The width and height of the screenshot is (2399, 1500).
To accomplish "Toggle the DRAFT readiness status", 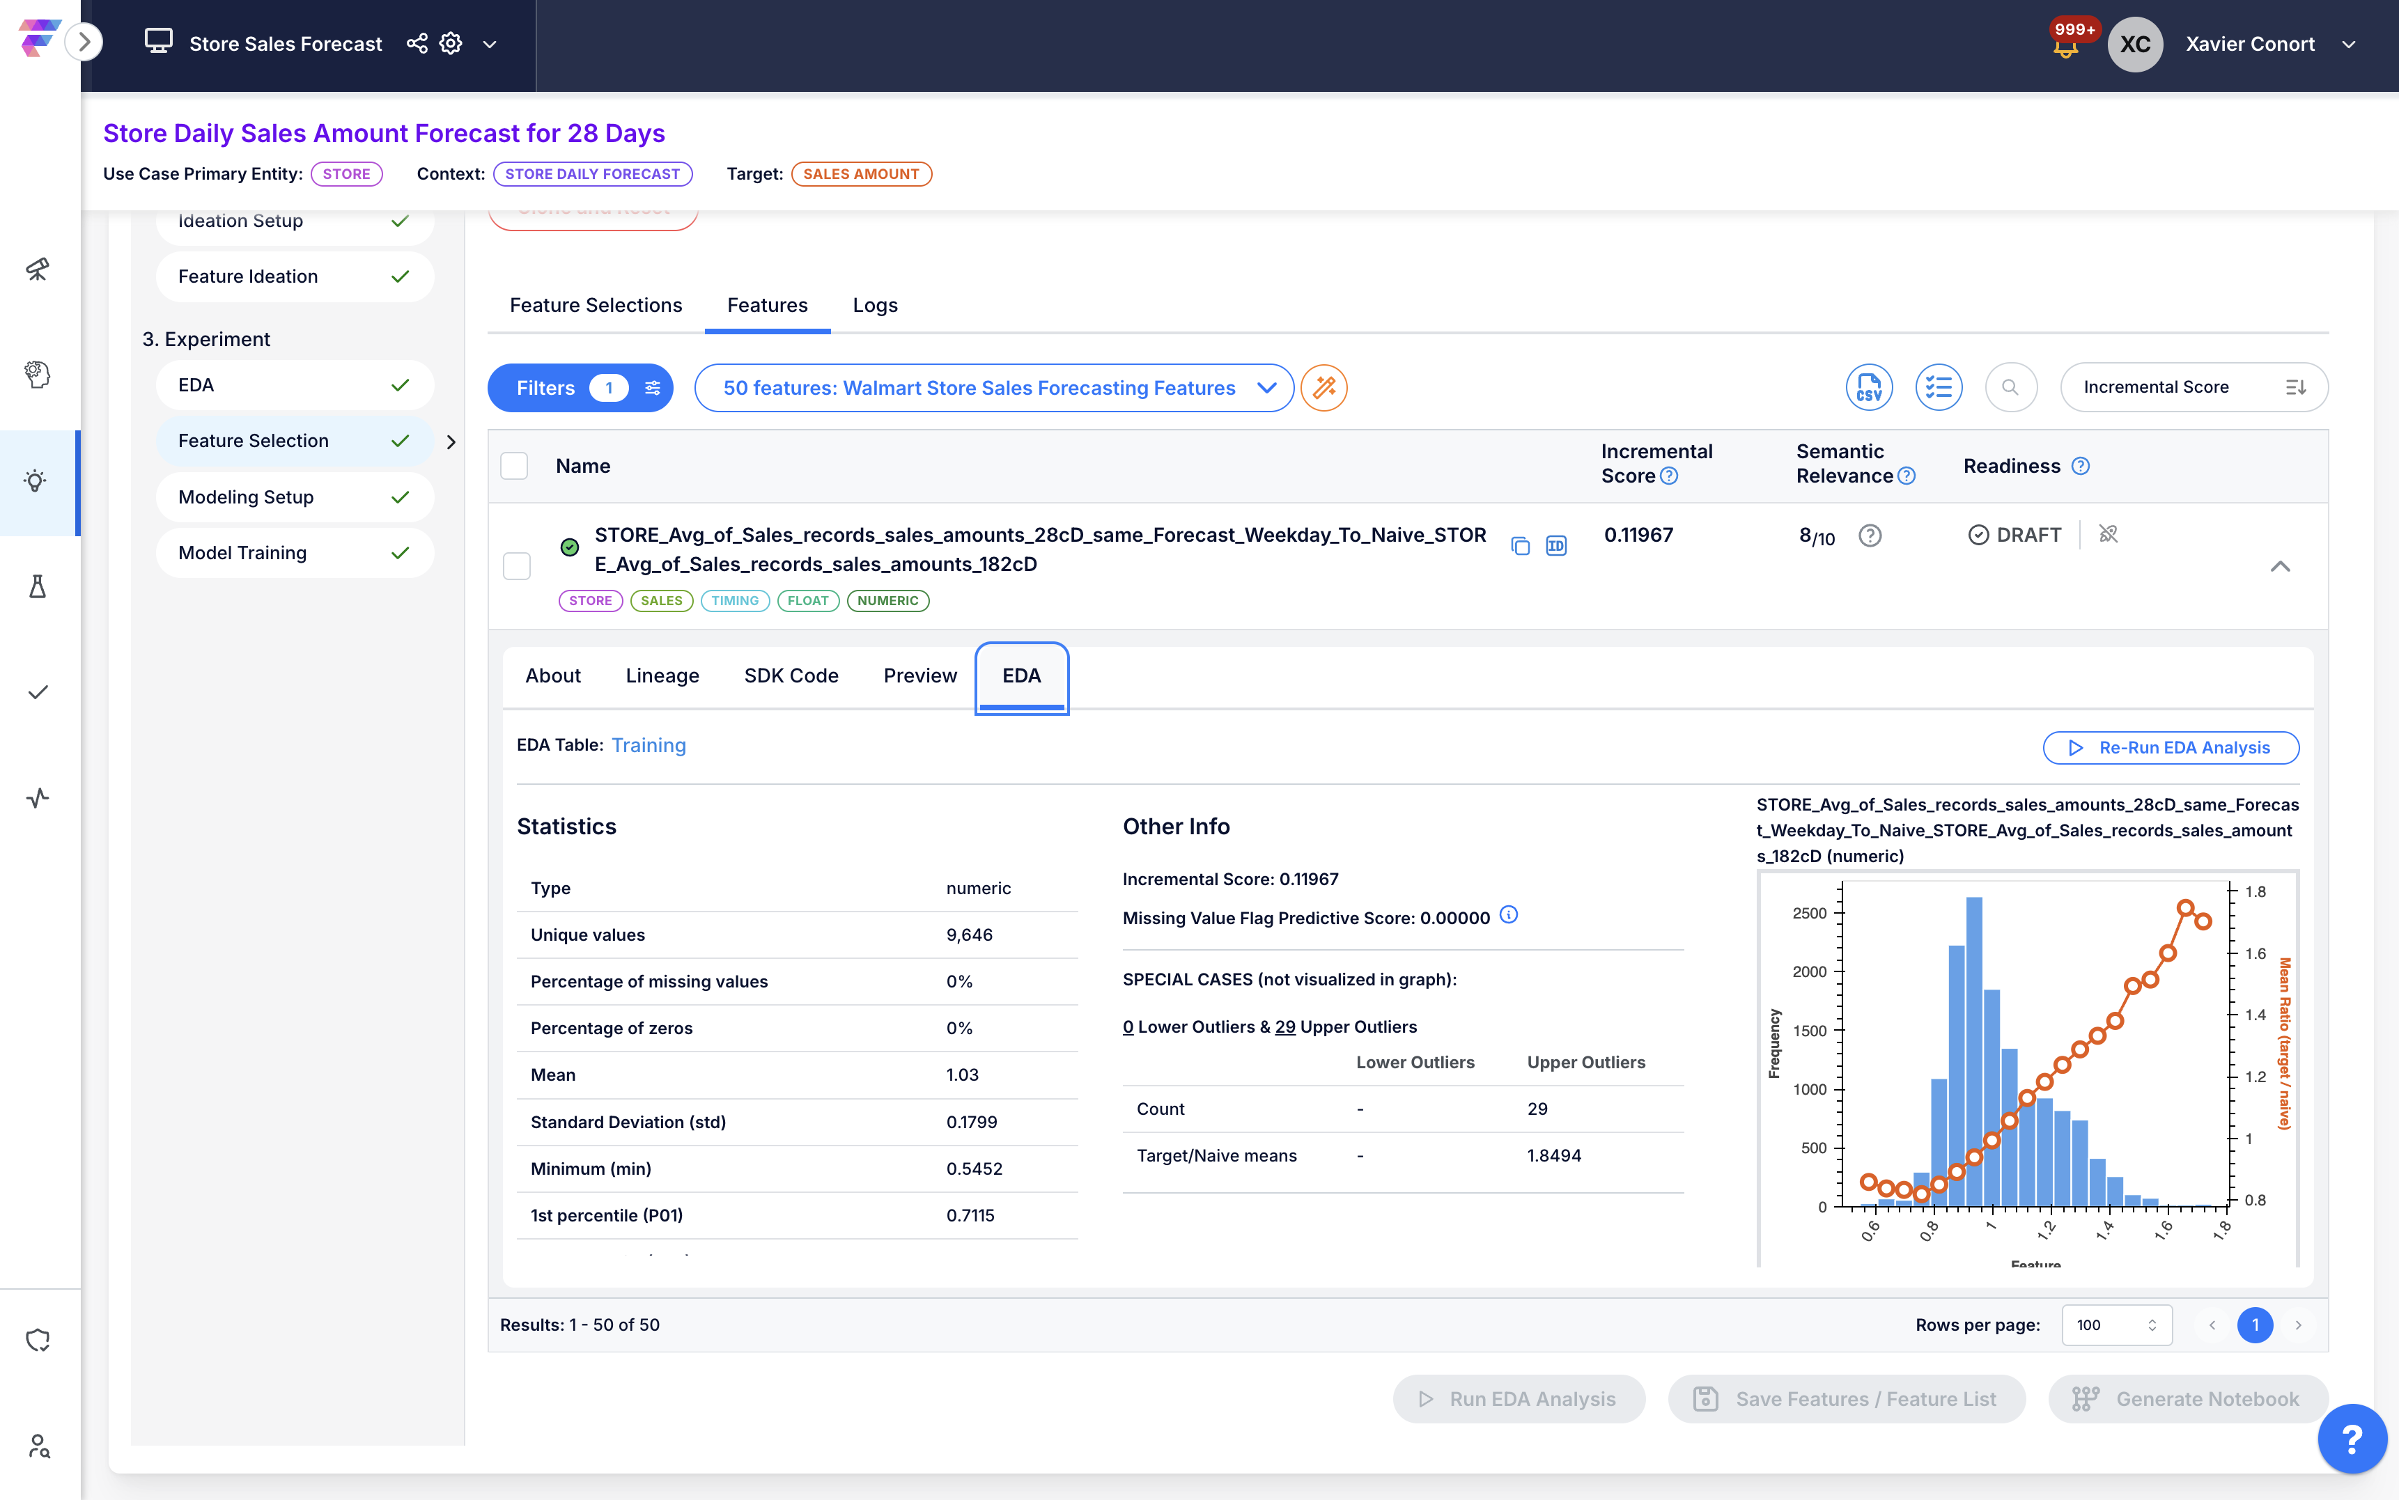I will [x=2014, y=535].
